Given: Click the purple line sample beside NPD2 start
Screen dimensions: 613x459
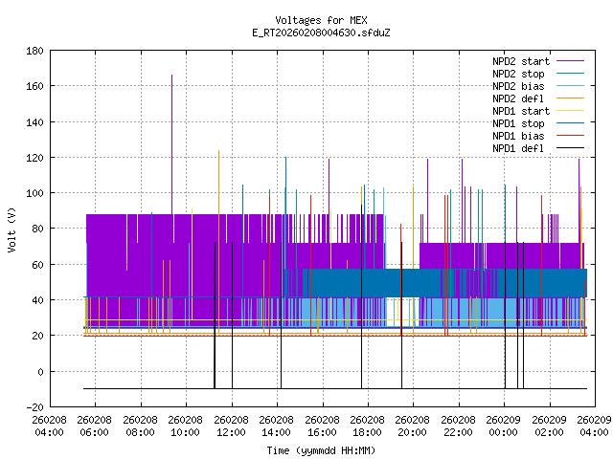Looking at the screenshot, I should point(568,60).
